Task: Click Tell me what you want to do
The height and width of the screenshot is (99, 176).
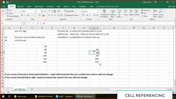Action: pyautogui.click(x=108, y=7)
